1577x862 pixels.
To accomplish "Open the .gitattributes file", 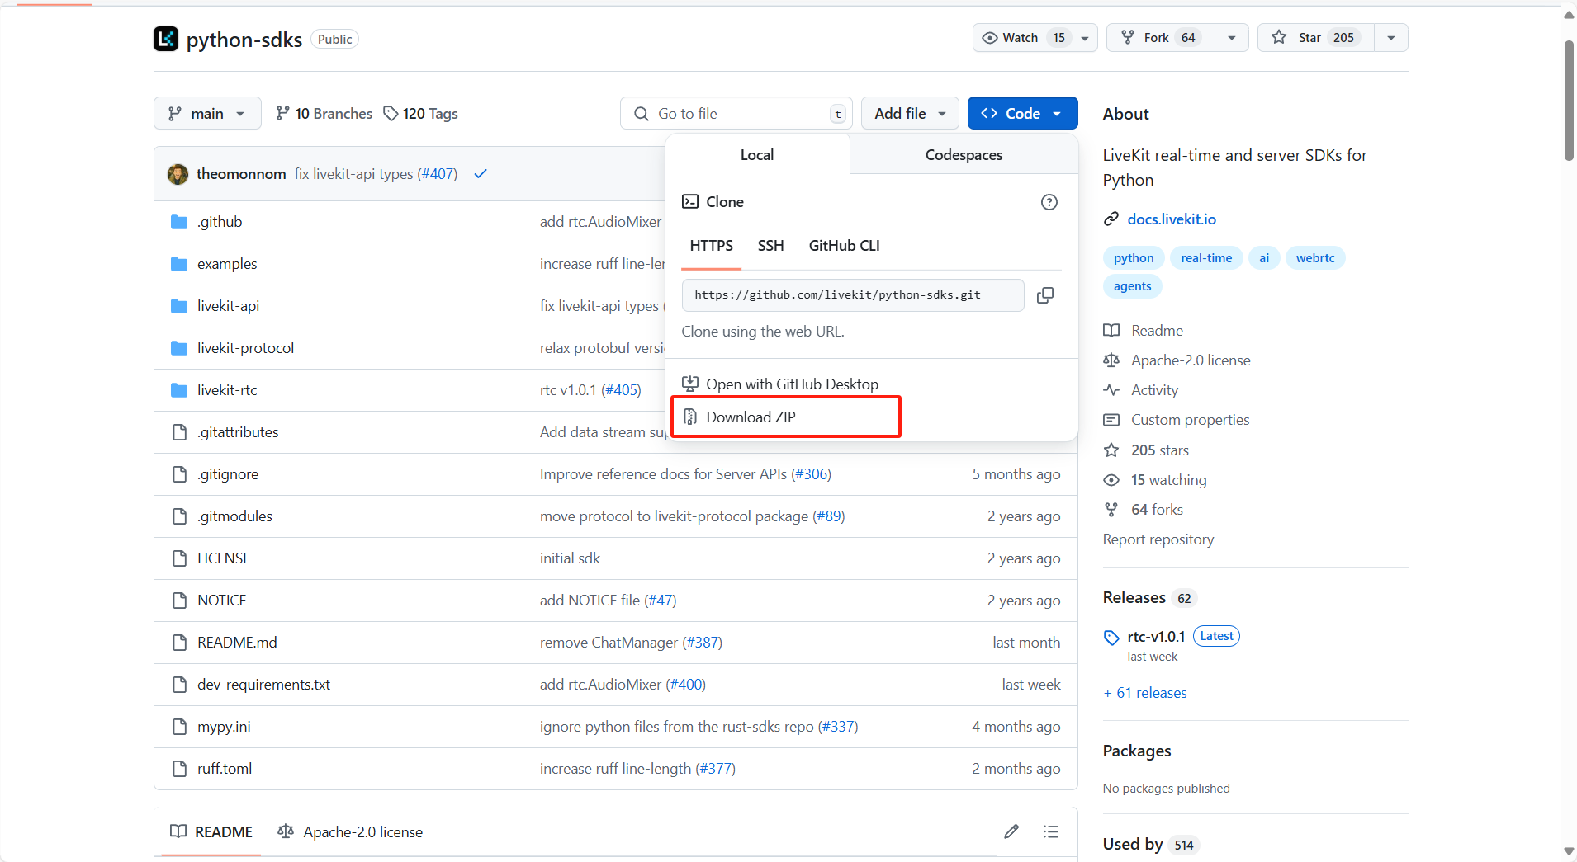I will (x=238, y=432).
